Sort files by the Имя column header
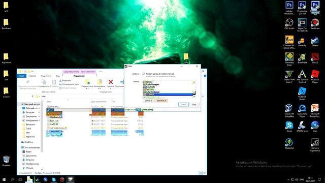 coord(49,102)
